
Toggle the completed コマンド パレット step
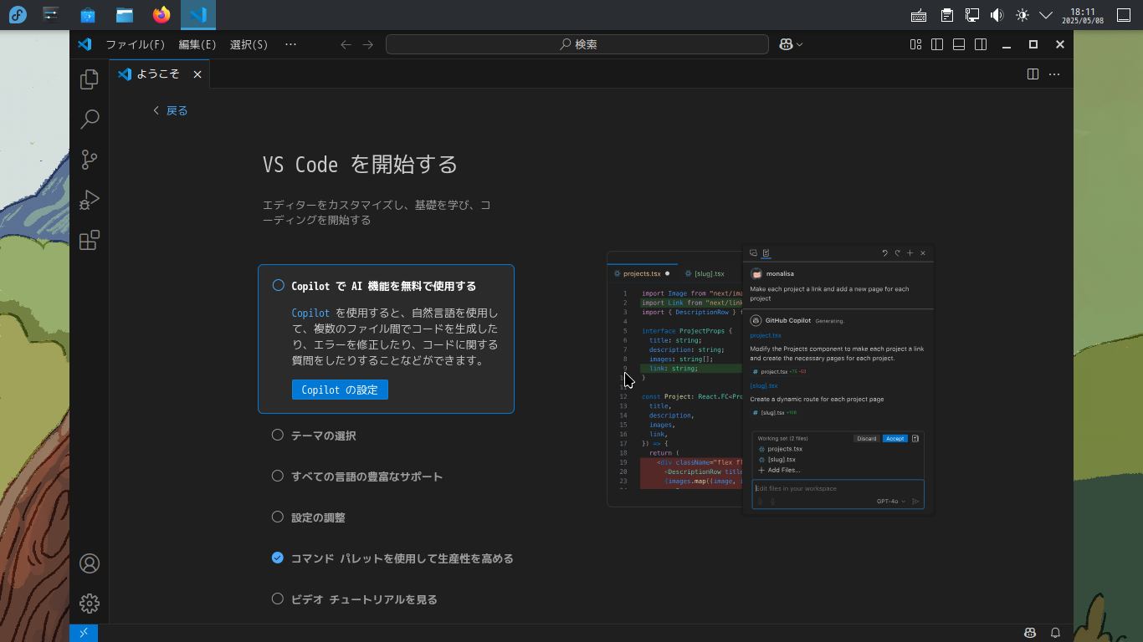278,558
